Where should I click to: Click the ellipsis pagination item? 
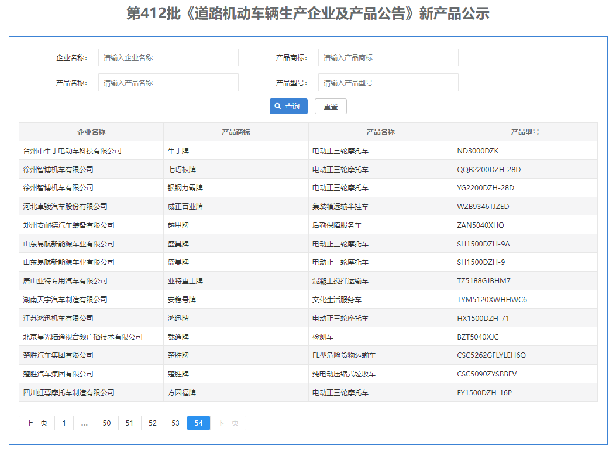tap(84, 423)
